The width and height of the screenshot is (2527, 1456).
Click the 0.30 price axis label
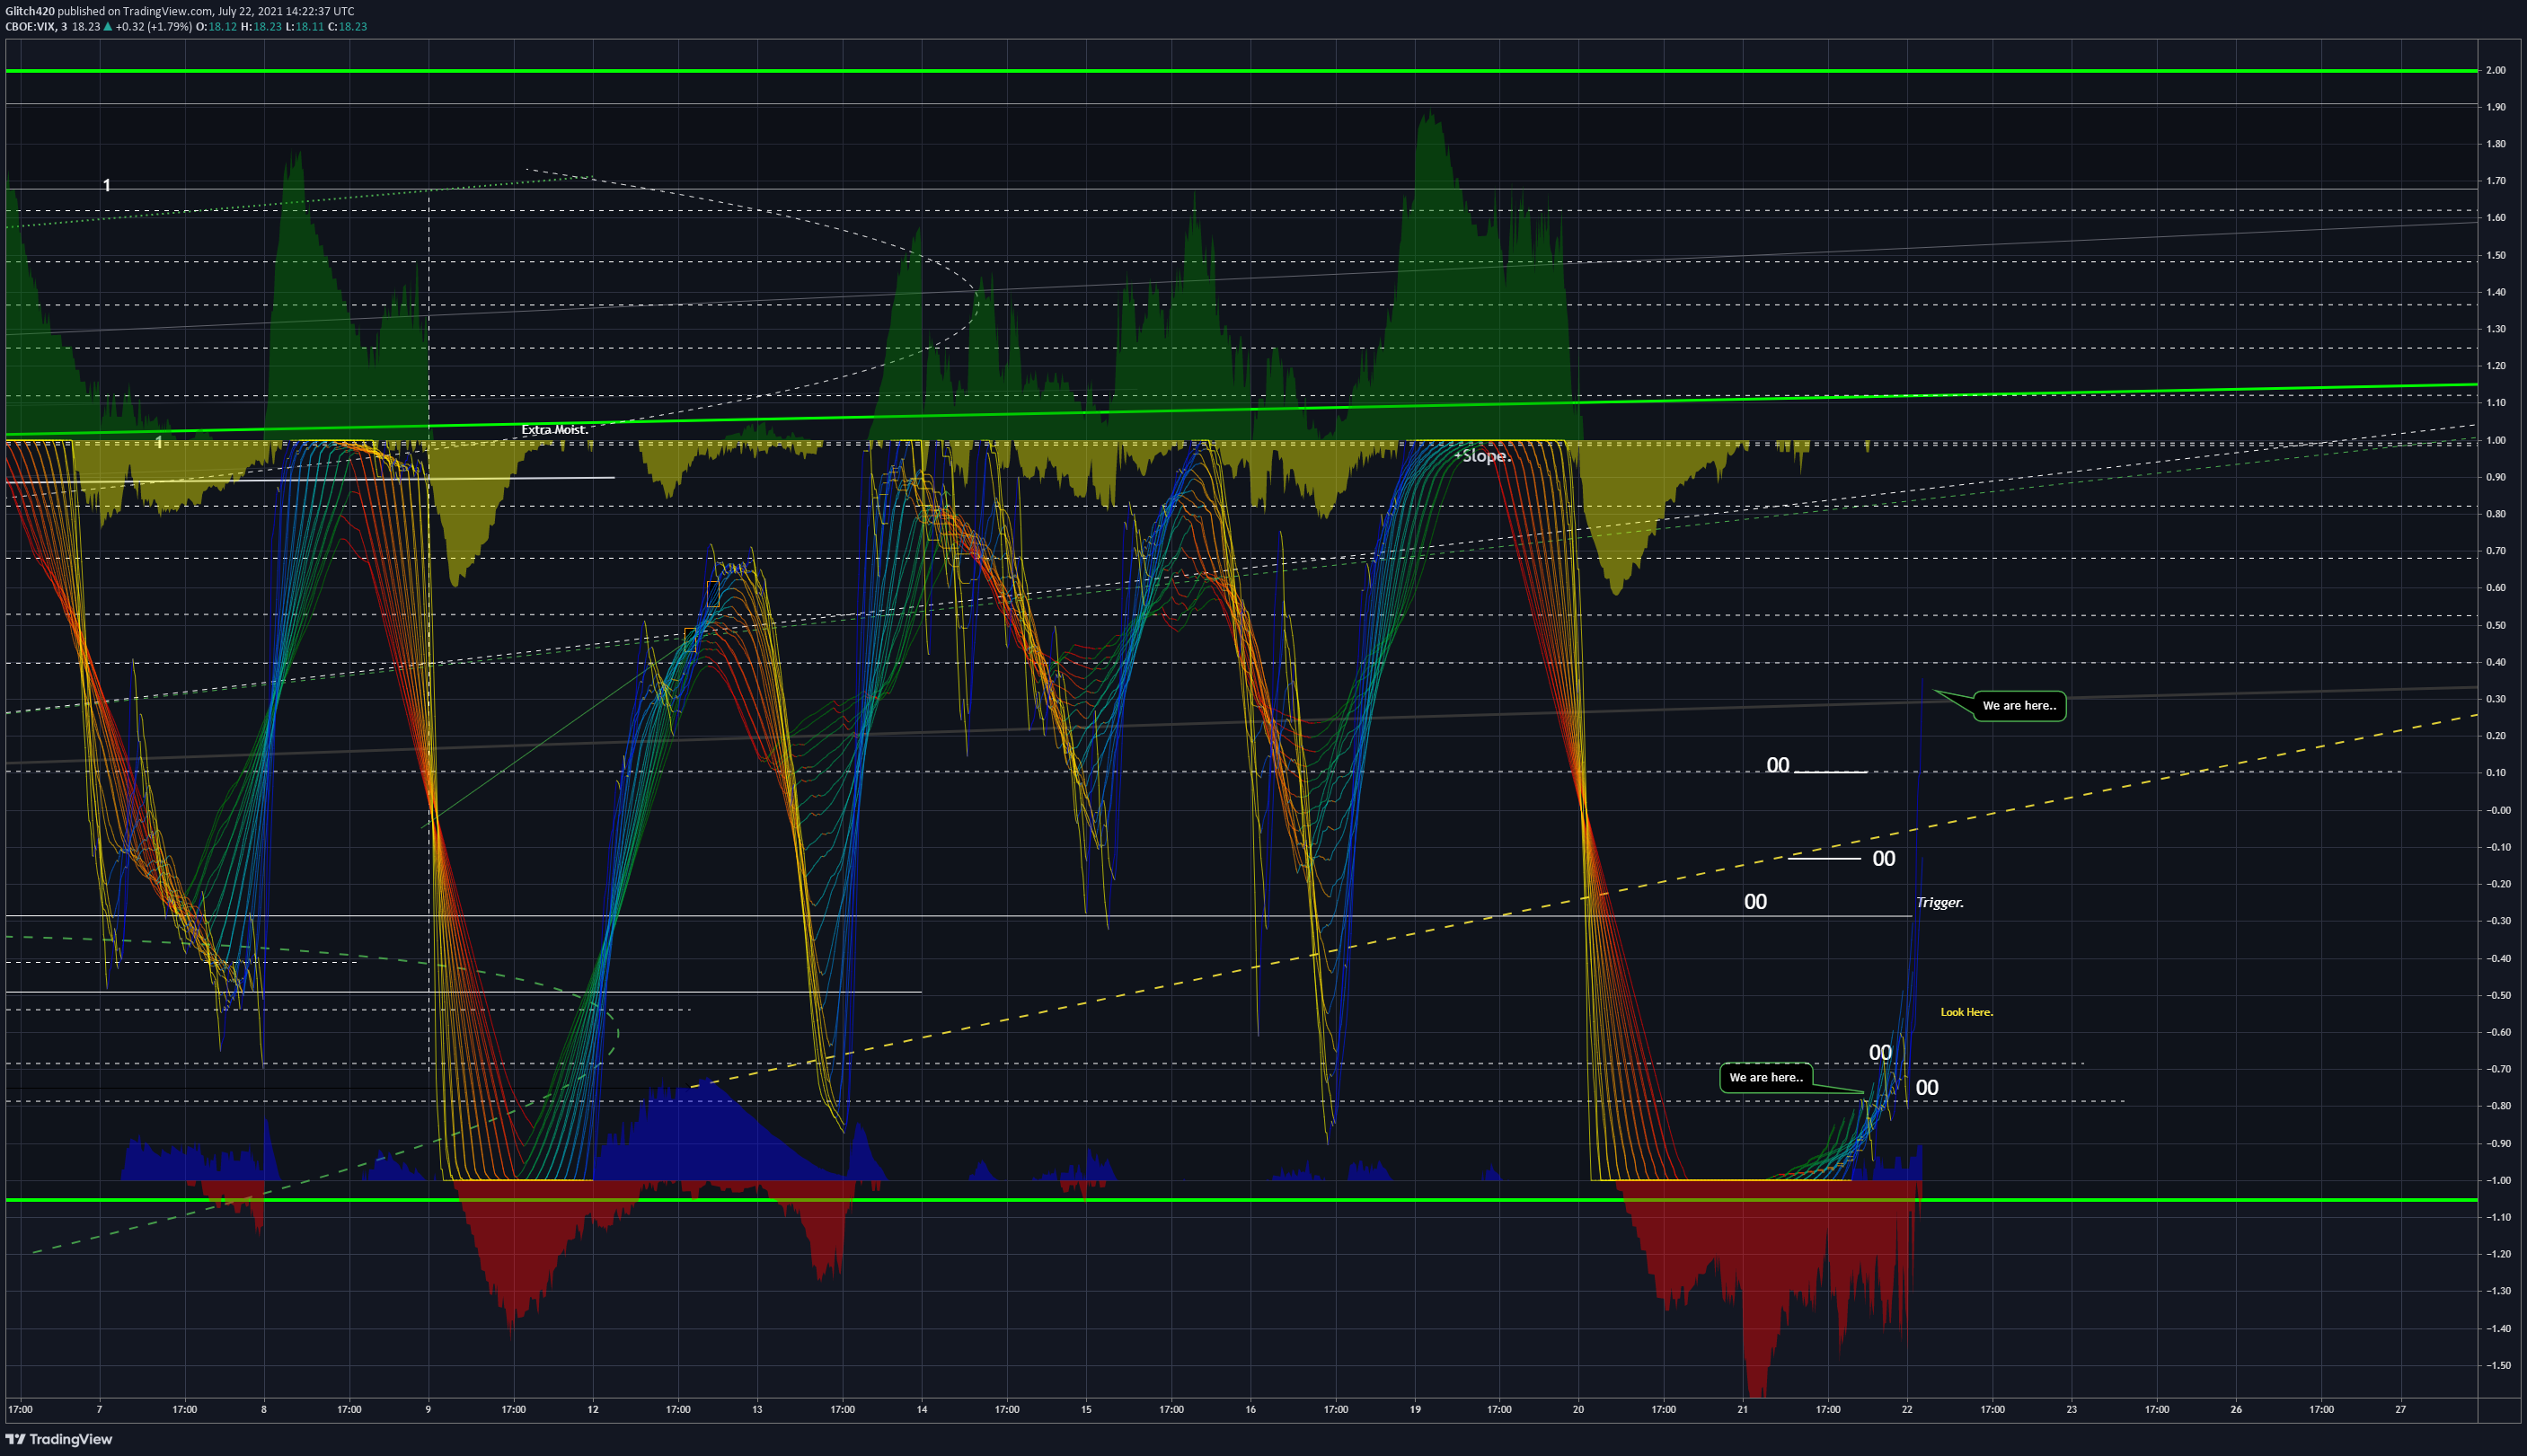click(x=2495, y=699)
